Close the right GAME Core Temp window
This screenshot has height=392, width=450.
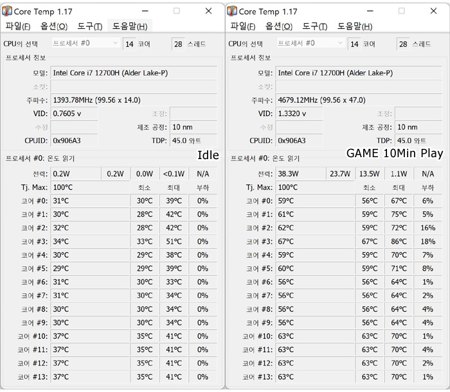click(432, 11)
